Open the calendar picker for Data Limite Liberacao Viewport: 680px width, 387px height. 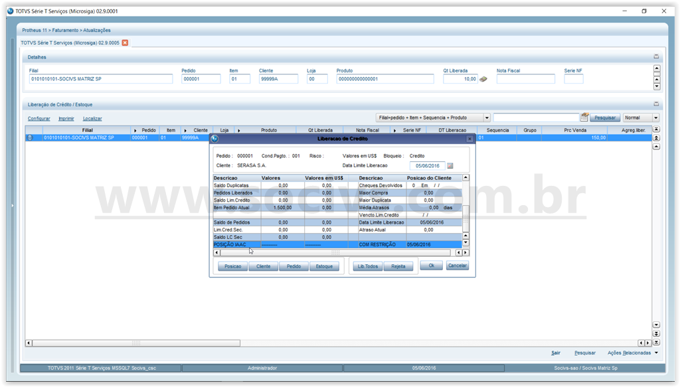pyautogui.click(x=450, y=165)
